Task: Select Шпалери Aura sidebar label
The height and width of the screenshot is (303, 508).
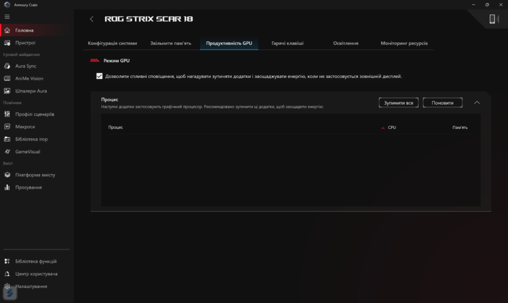Action: (x=31, y=91)
